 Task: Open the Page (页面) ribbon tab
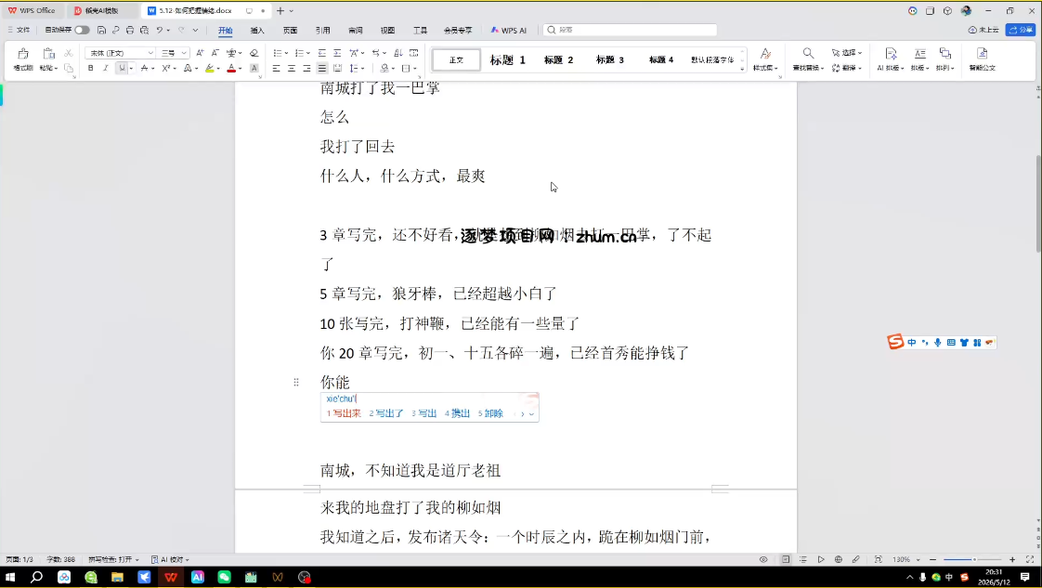click(290, 30)
